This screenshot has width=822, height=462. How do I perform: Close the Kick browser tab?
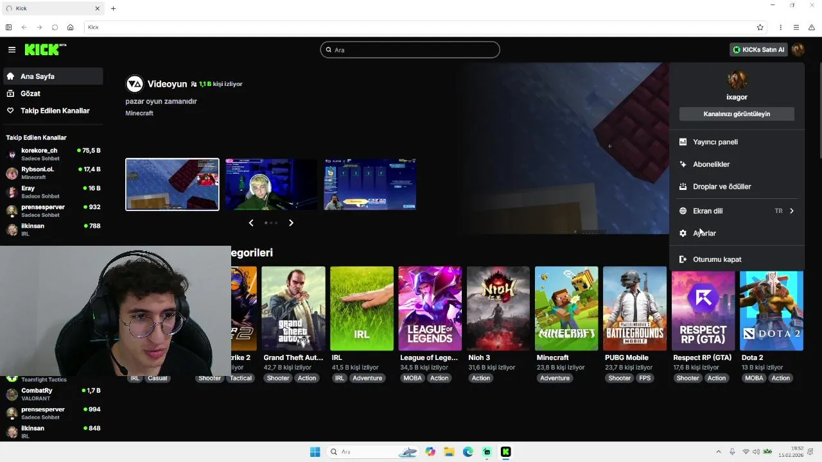(x=98, y=8)
